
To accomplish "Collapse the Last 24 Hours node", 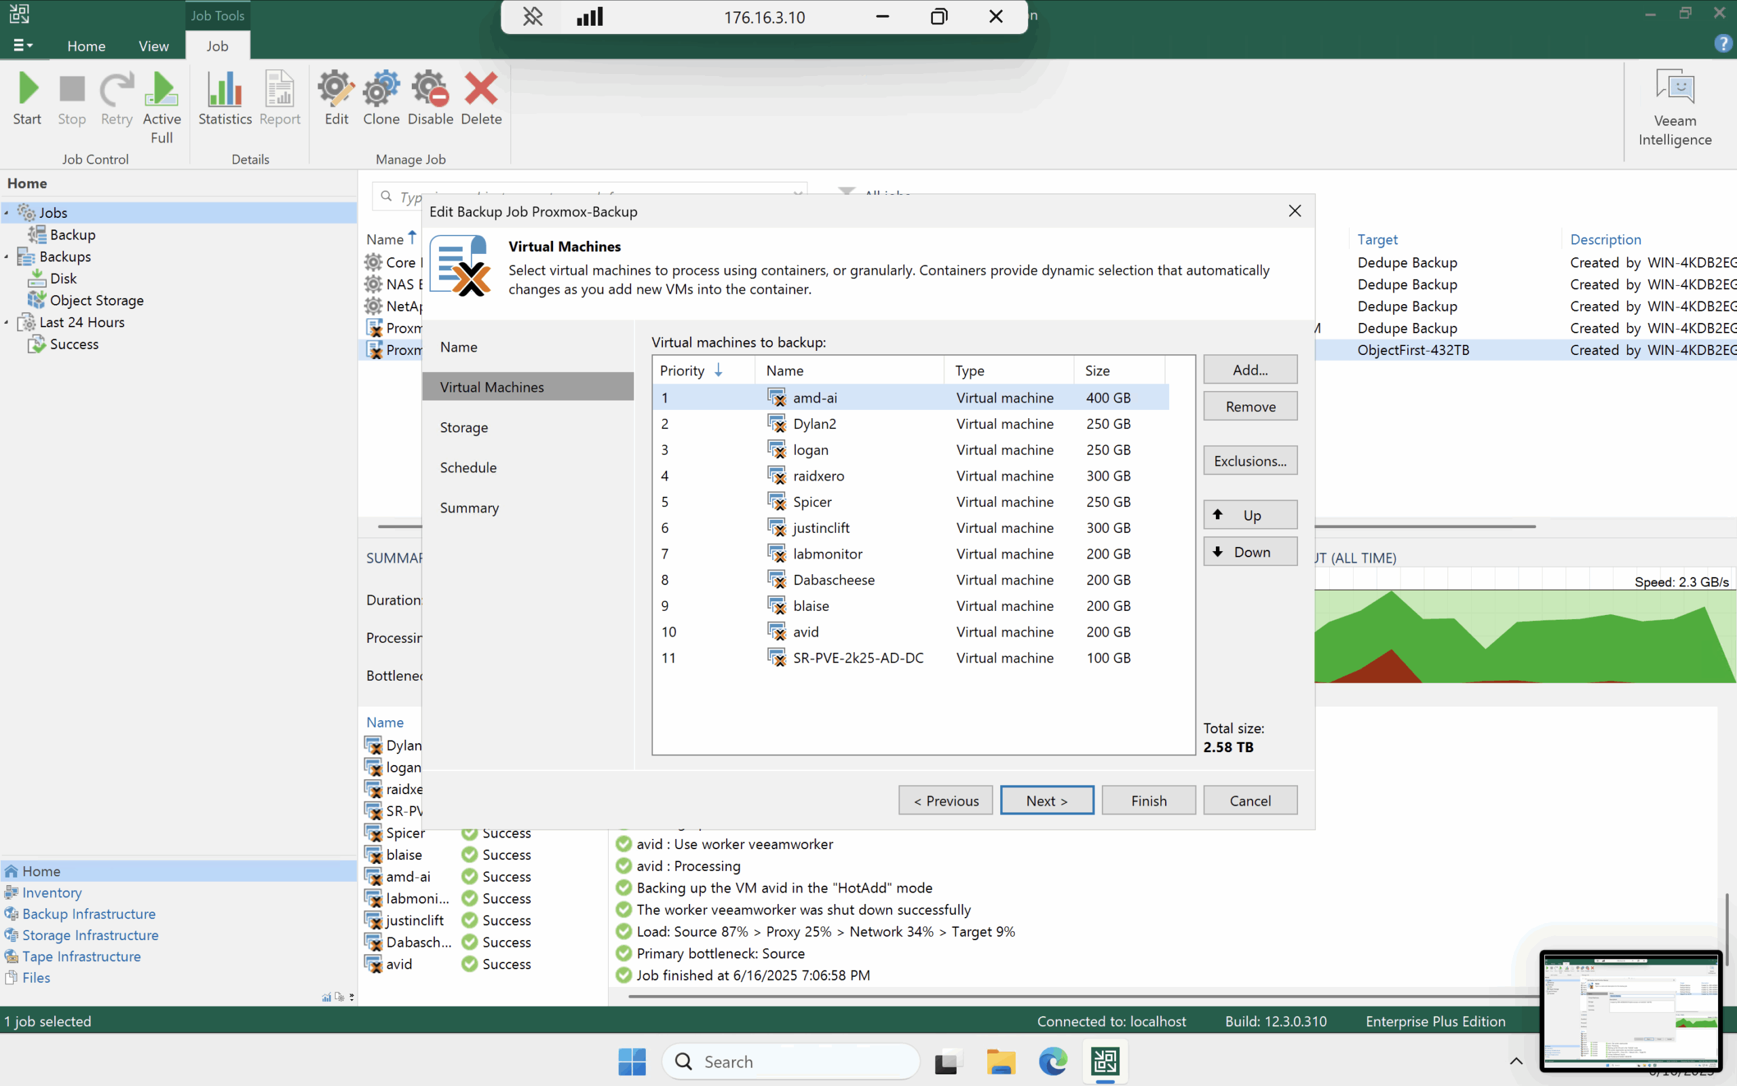I will click(x=7, y=322).
